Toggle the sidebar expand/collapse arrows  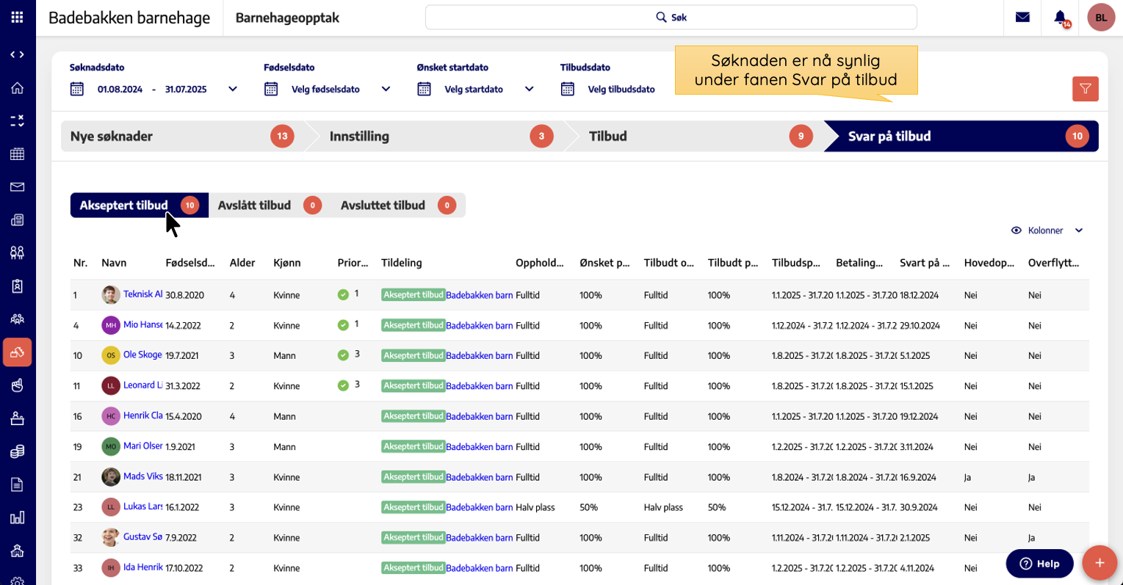pos(17,54)
